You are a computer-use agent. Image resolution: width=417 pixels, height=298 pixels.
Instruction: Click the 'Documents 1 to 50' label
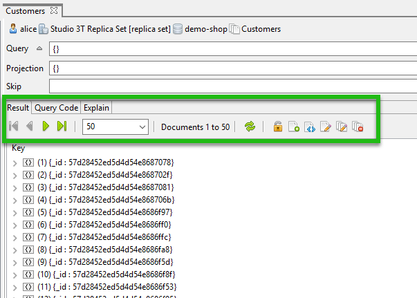coord(195,127)
